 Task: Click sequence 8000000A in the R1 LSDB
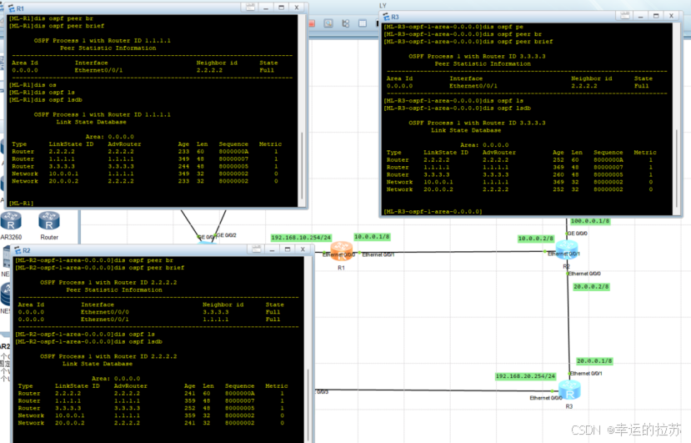click(233, 151)
